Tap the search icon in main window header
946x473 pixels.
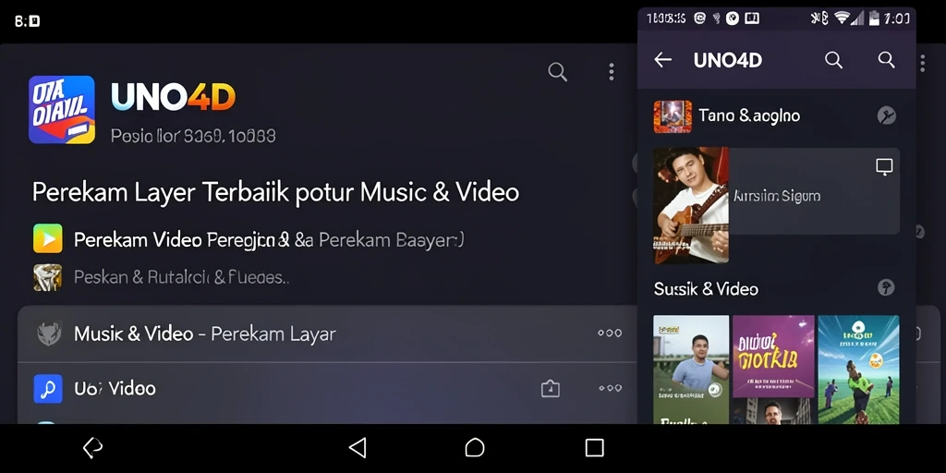point(557,72)
